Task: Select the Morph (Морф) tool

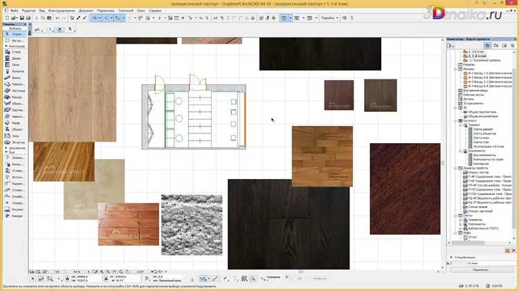Action: pos(15,123)
